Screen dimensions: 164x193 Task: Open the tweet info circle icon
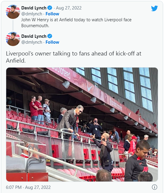pos(154,187)
